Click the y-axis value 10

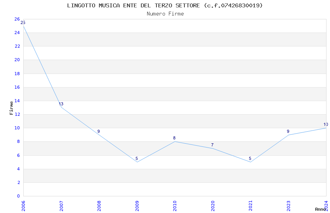[17, 128]
